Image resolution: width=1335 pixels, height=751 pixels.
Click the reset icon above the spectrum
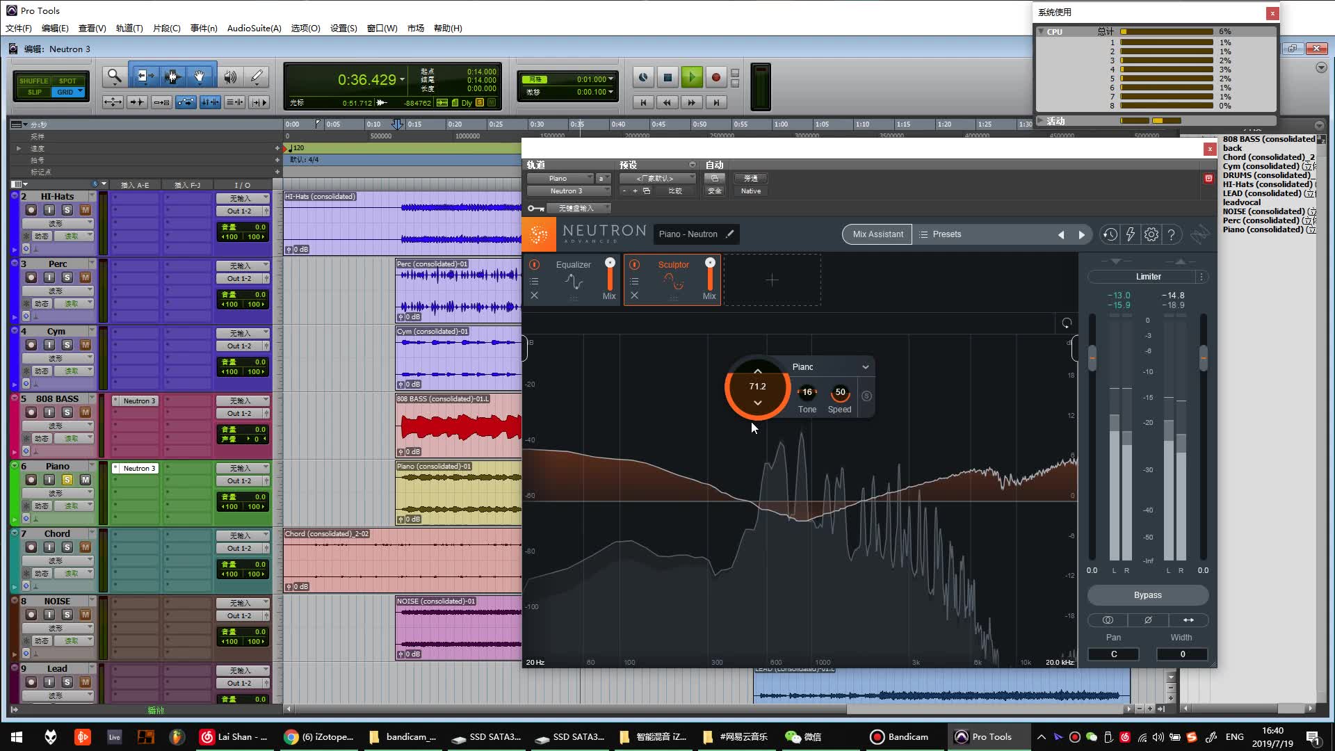[1067, 323]
